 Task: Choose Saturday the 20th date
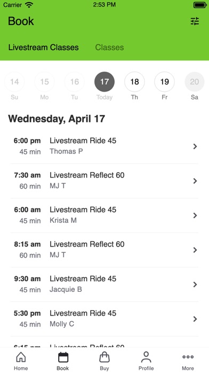coord(194,82)
